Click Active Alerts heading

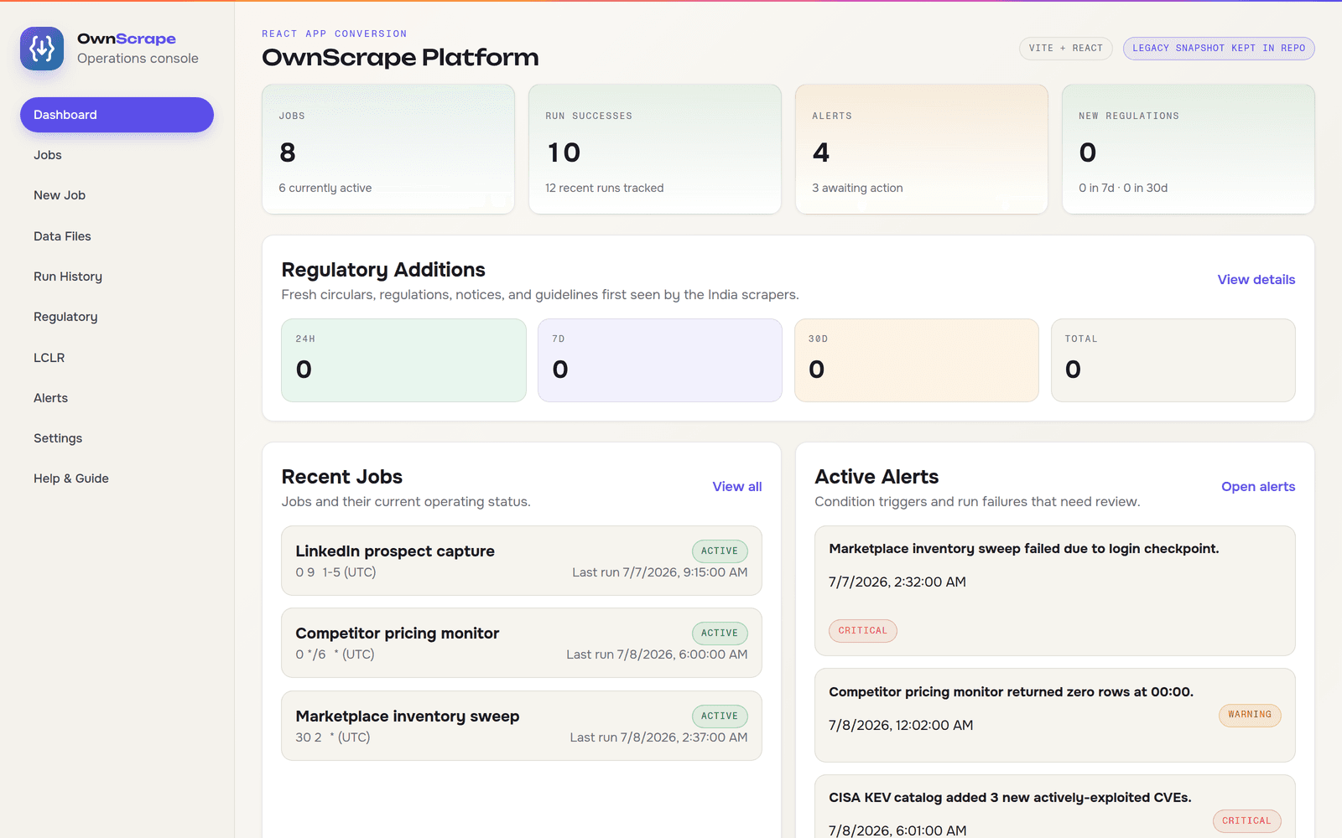pos(876,477)
